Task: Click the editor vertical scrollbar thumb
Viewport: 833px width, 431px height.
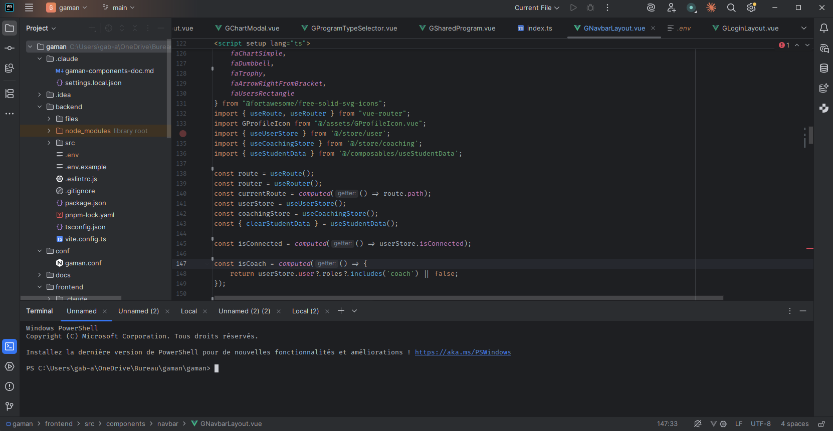Action: click(x=810, y=135)
